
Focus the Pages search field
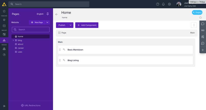pyautogui.click(x=31, y=30)
